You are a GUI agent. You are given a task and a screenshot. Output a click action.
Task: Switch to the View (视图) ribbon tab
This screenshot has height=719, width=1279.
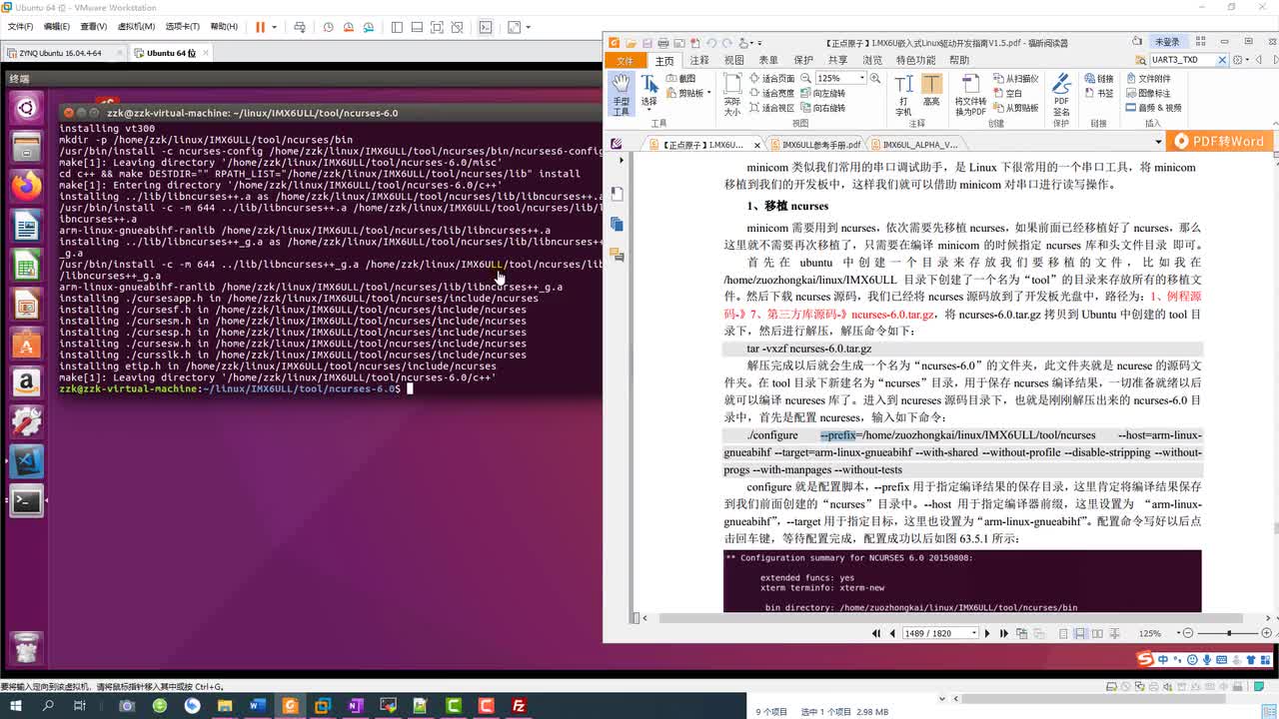(x=734, y=60)
